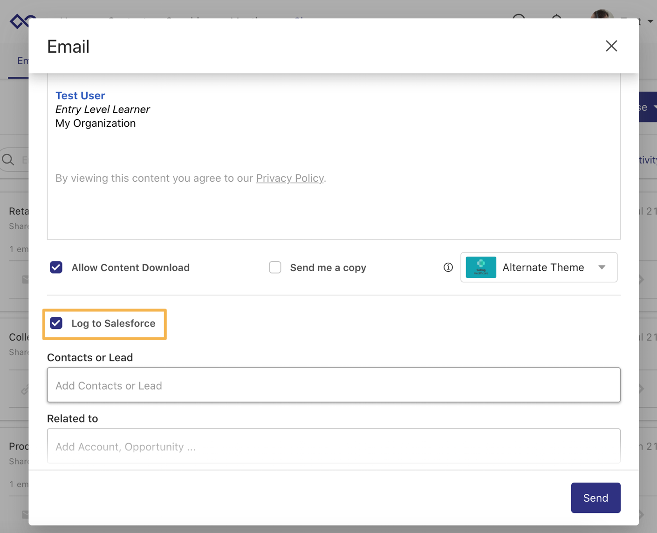
Task: Click the paperclip attachment icon in the left list
Action: pos(26,389)
